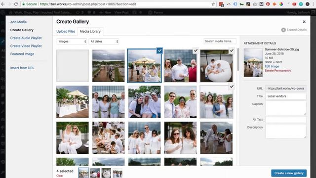Focus the Search media items field
This screenshot has width=316, height=178.
point(220,41)
